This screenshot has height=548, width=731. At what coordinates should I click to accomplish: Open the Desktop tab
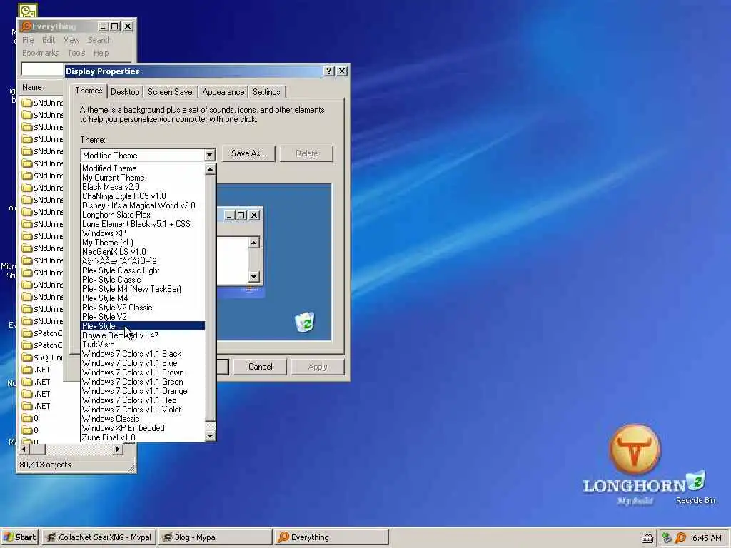[125, 92]
